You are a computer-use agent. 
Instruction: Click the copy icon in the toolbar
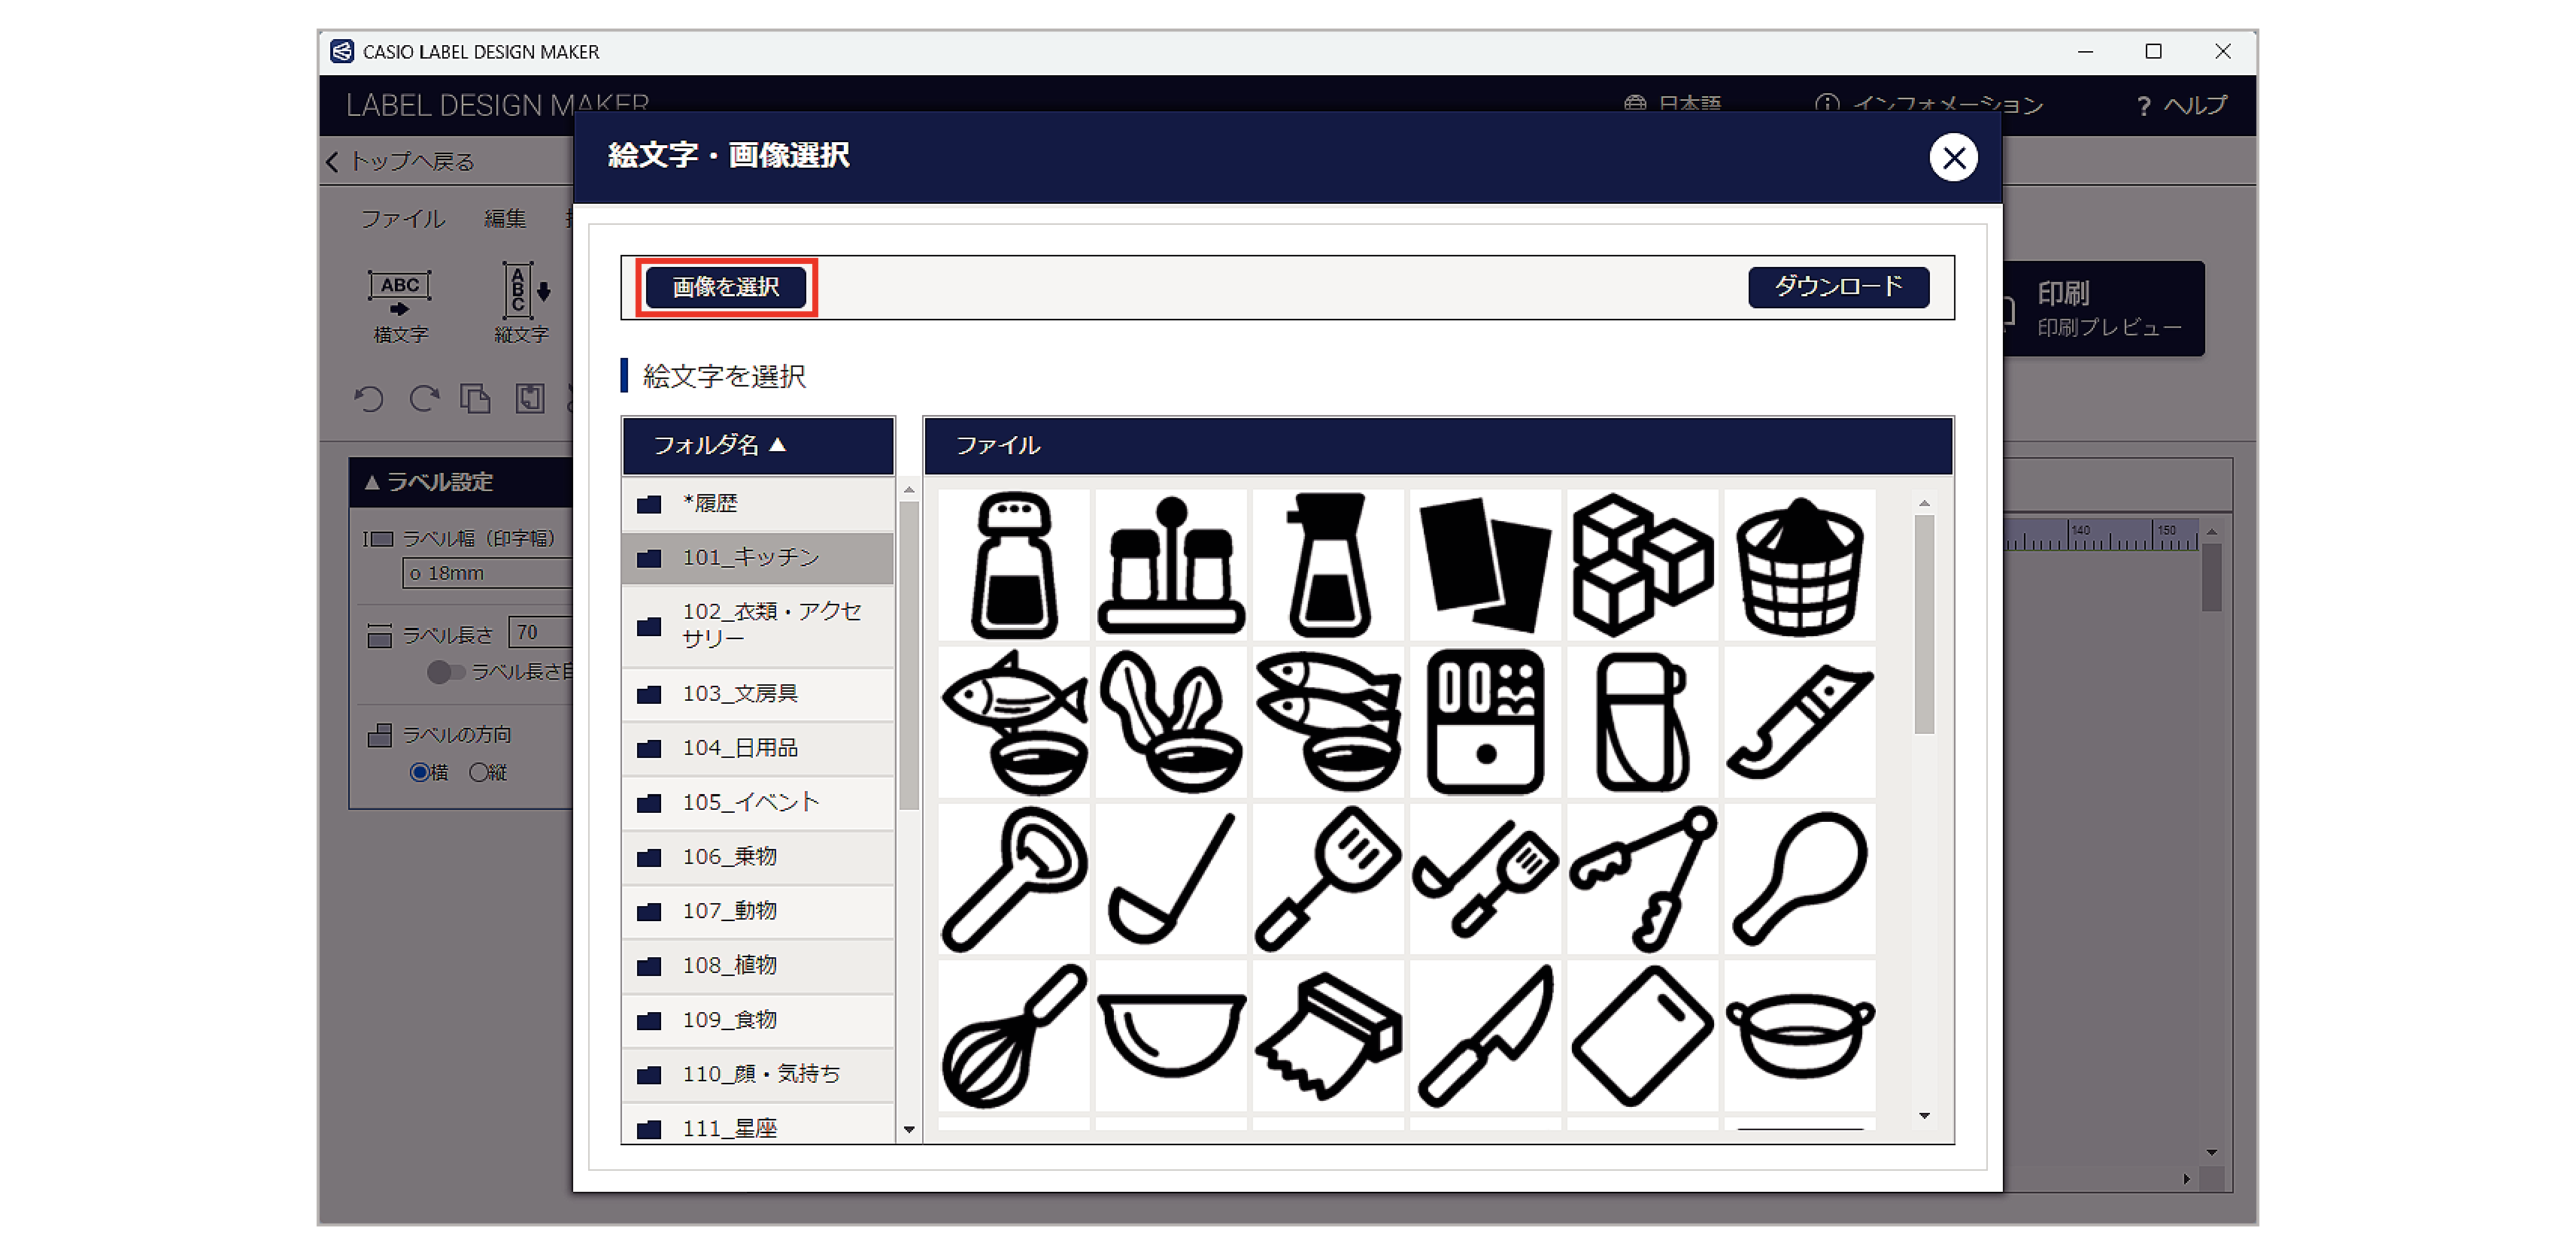[477, 399]
